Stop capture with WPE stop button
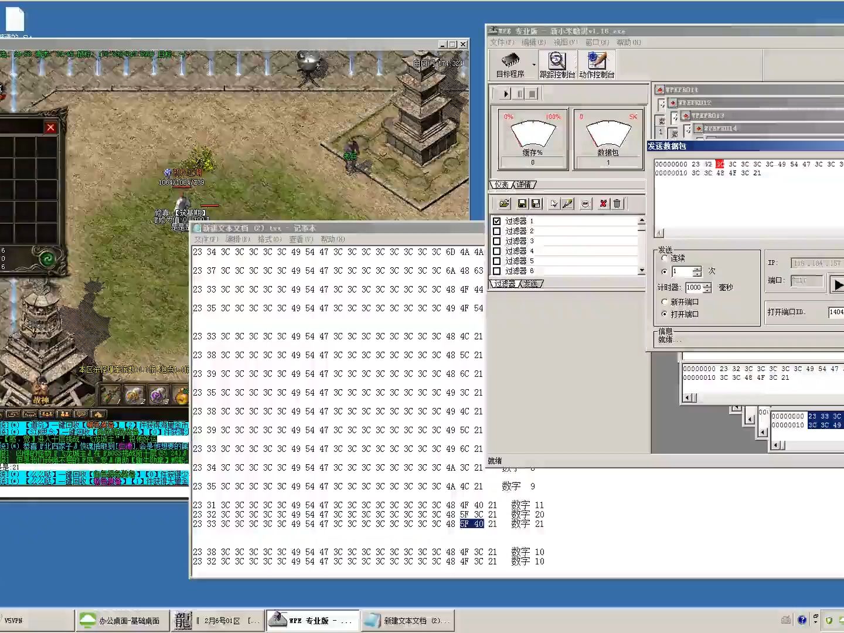Image resolution: width=844 pixels, height=633 pixels. 532,94
